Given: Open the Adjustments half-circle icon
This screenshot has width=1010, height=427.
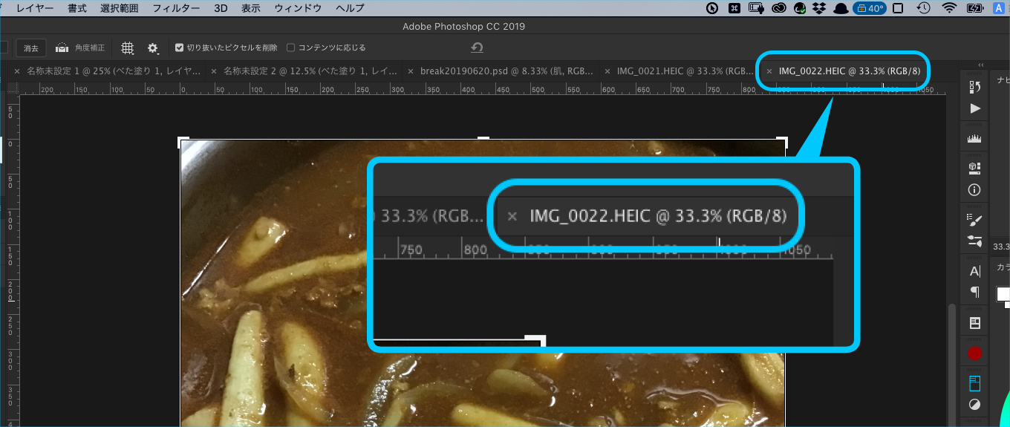Looking at the screenshot, I should click(x=975, y=405).
